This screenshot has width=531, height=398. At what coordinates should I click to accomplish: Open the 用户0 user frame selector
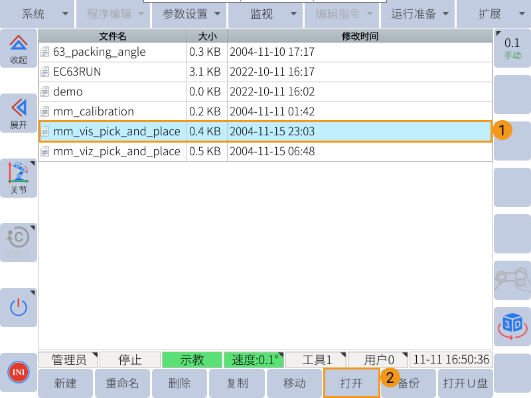[x=378, y=360]
